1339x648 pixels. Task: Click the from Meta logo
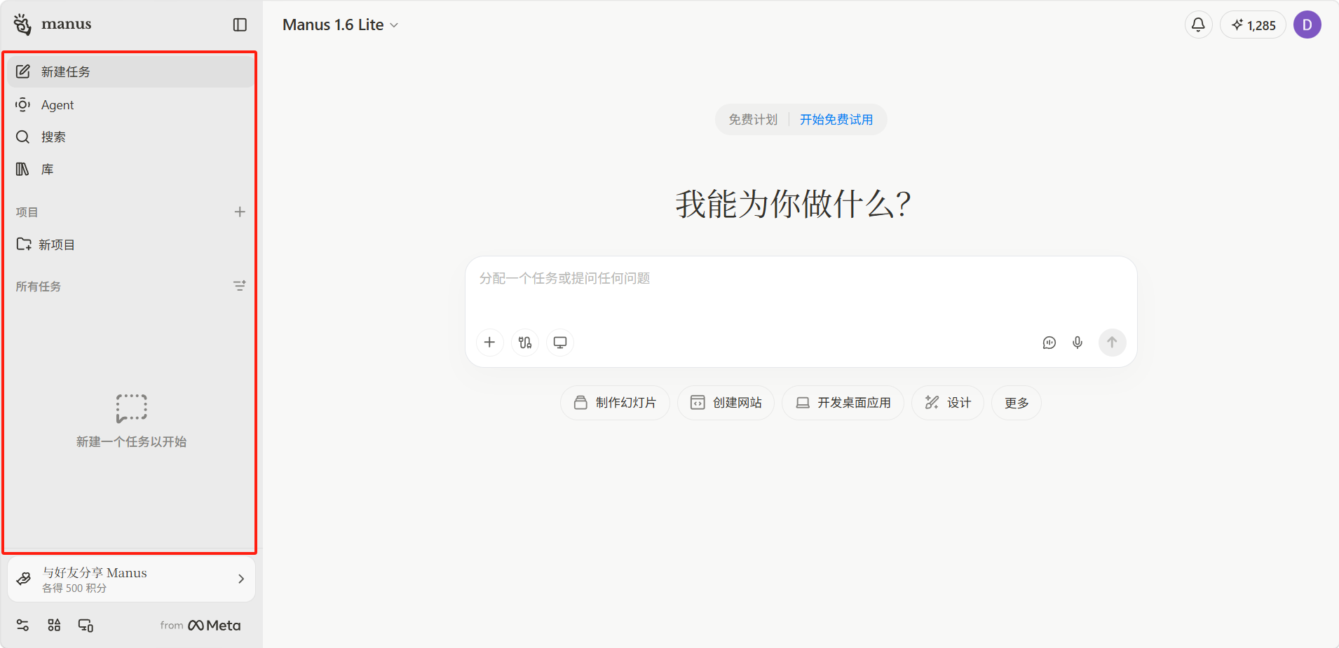pyautogui.click(x=200, y=625)
